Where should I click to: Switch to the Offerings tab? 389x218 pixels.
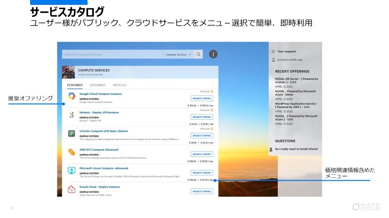pyautogui.click(x=98, y=85)
